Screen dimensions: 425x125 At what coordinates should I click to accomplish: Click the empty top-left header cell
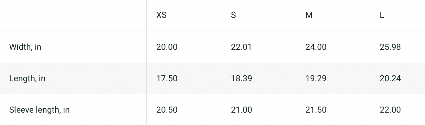(73, 15)
